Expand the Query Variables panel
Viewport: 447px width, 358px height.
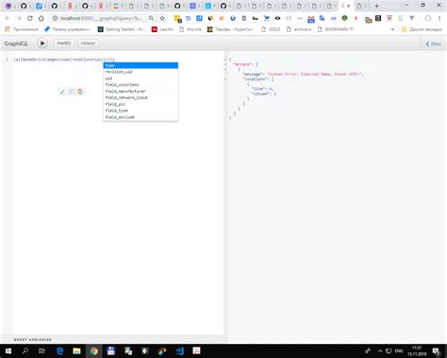click(32, 339)
